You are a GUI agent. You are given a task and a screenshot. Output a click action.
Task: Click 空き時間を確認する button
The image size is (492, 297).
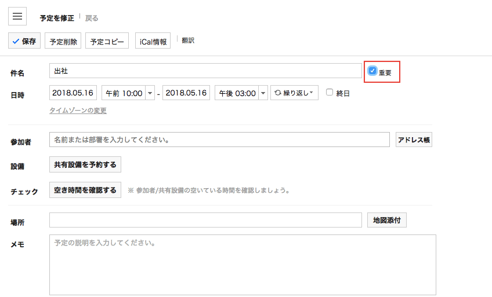click(x=85, y=190)
